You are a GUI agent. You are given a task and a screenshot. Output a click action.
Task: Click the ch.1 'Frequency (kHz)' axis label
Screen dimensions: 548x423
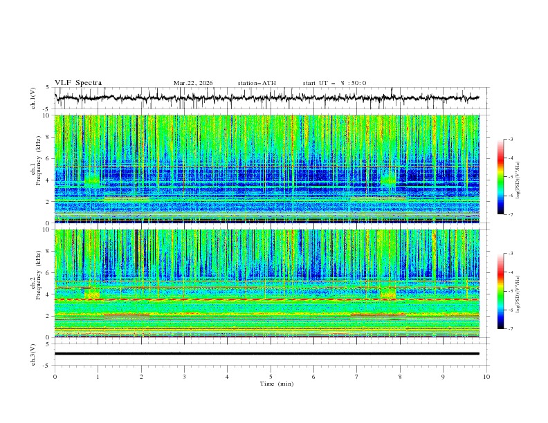coord(39,161)
